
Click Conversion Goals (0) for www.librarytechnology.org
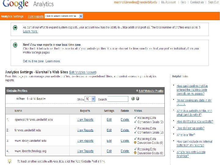tap(150, 153)
